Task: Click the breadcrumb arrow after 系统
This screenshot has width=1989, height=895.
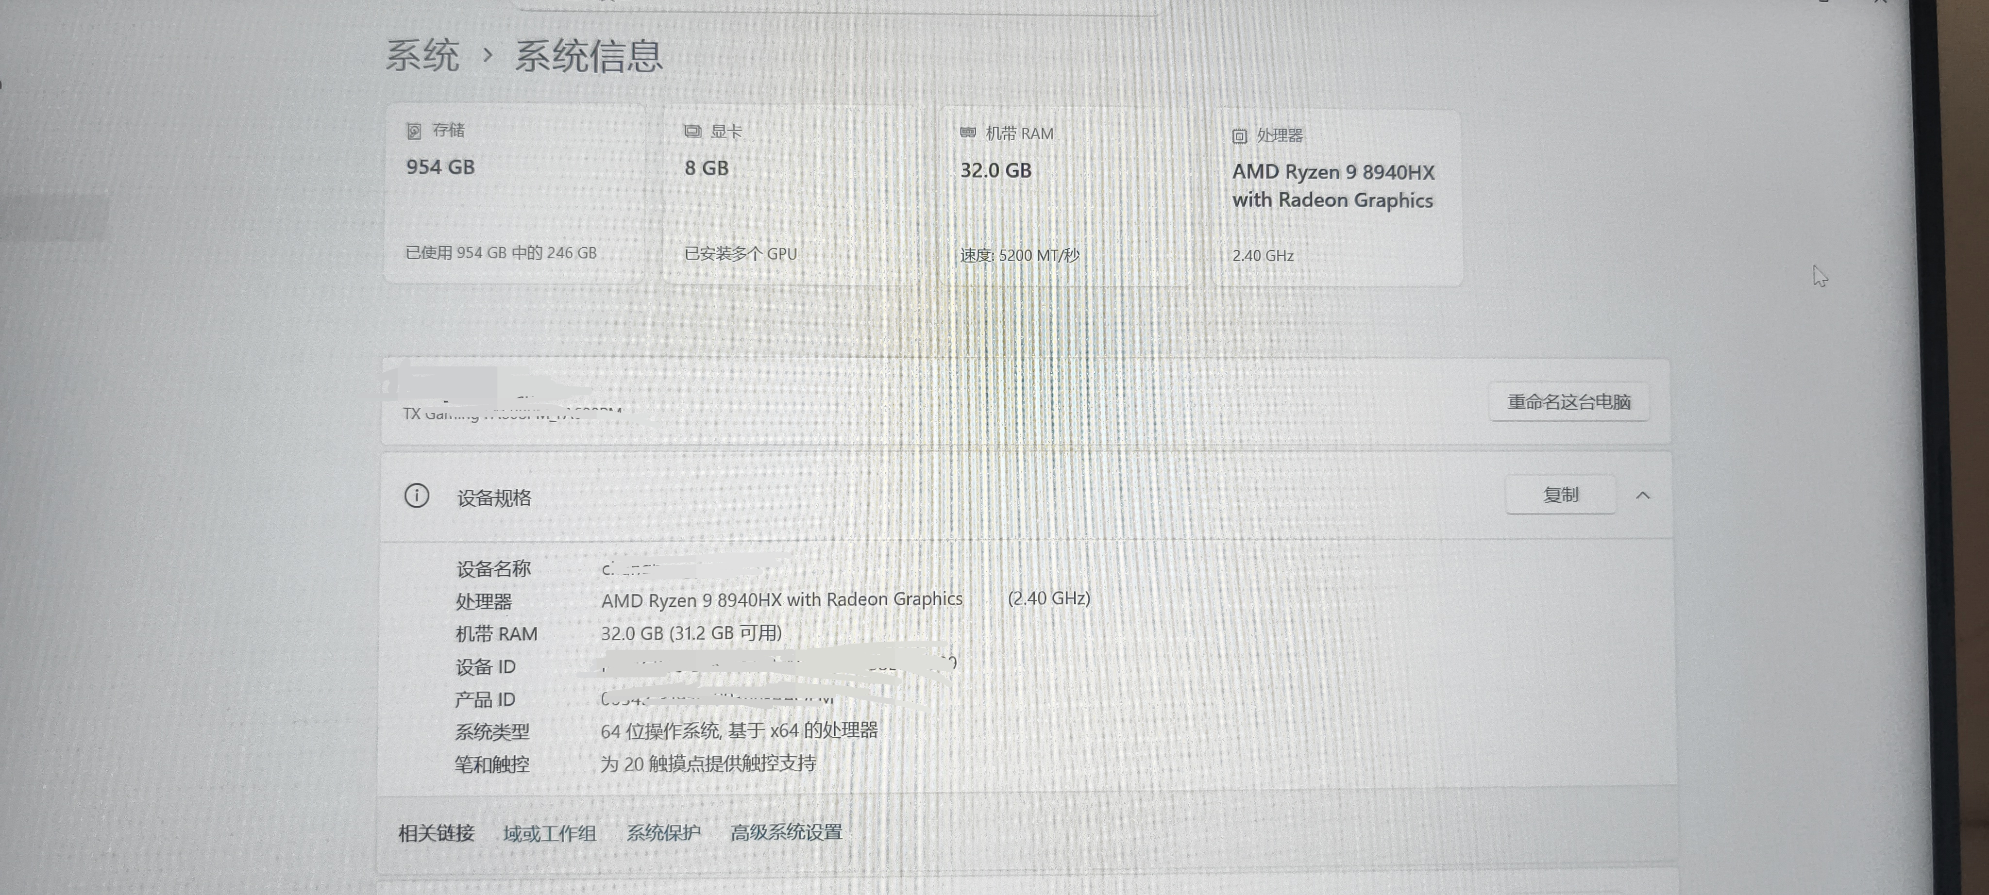Action: (487, 55)
